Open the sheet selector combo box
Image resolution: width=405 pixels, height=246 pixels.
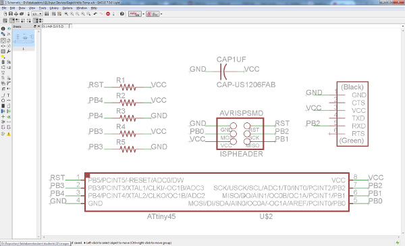click(x=37, y=14)
